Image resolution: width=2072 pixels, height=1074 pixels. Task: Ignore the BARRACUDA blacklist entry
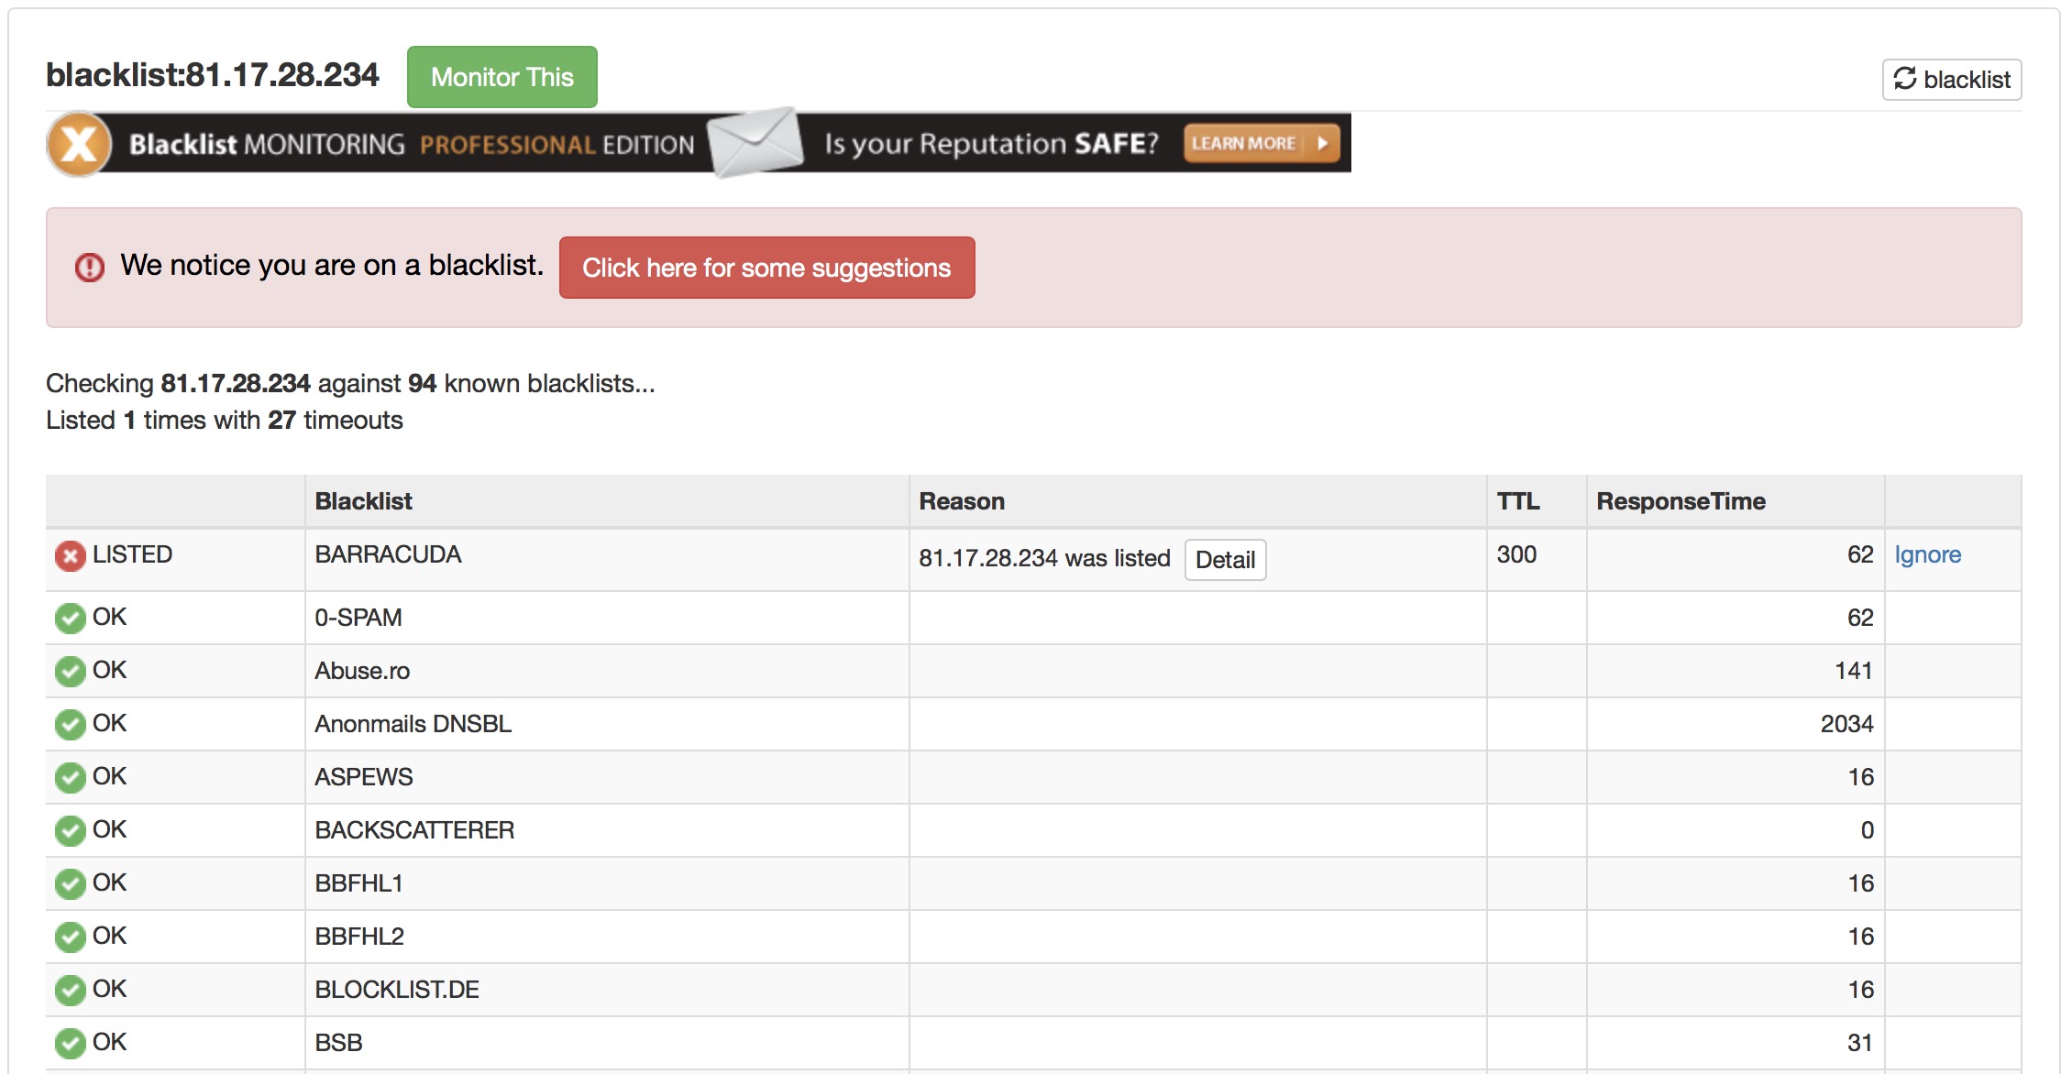click(x=1927, y=554)
